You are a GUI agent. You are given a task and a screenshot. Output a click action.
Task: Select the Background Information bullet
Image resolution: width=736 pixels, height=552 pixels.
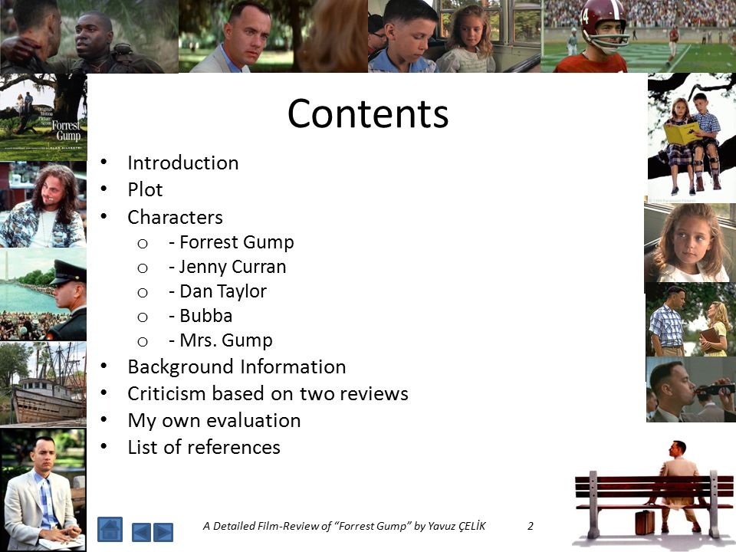tap(237, 366)
